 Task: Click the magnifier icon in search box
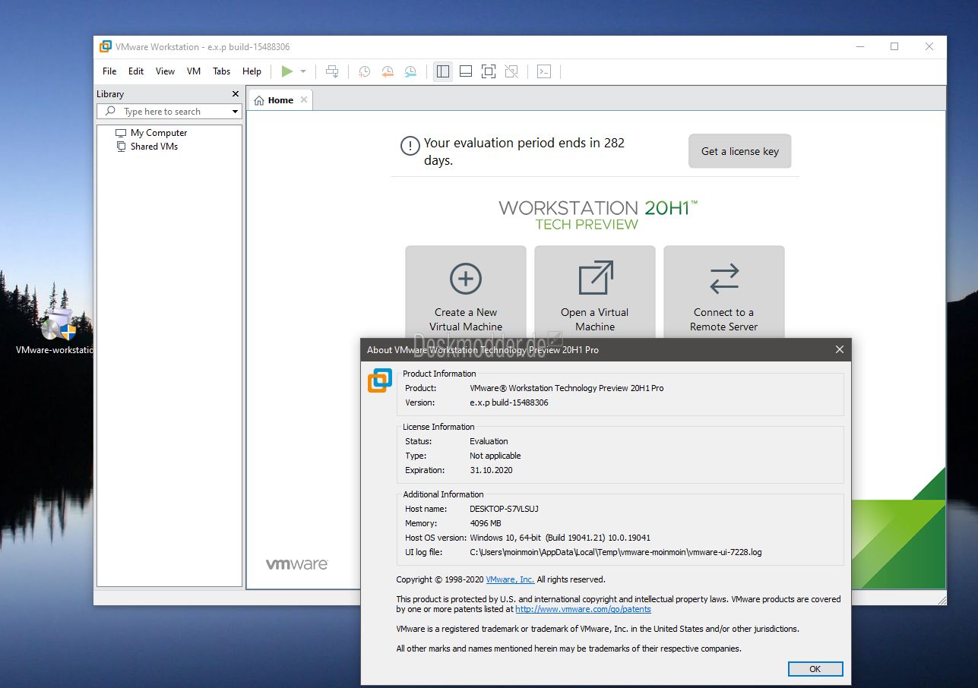tap(111, 112)
